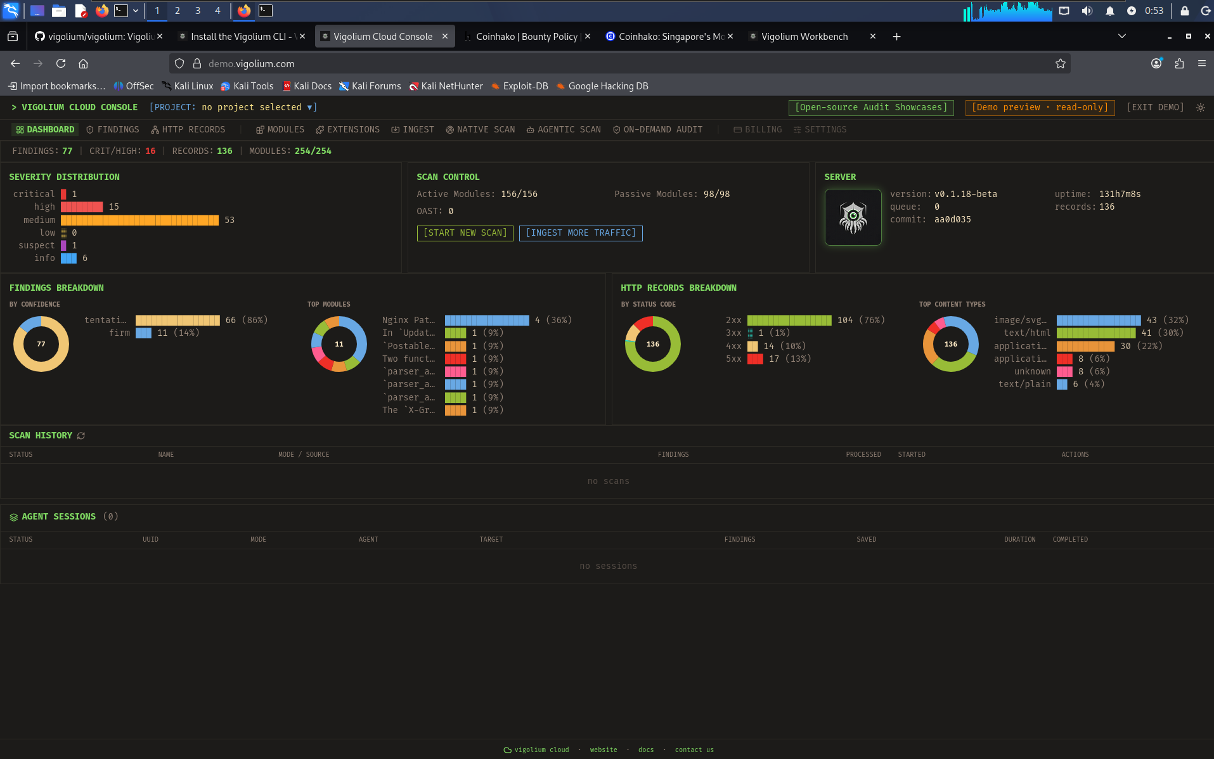
Task: Click the vigolium cloud footer link
Action: (536, 749)
